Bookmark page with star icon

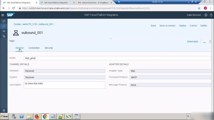click(x=199, y=8)
